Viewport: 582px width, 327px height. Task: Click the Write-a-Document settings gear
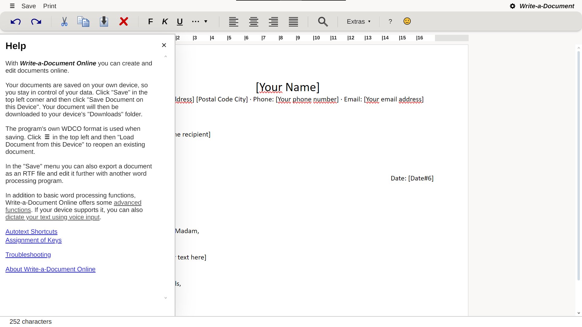(x=512, y=6)
